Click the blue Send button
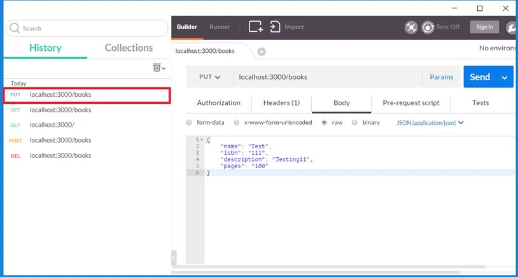The image size is (518, 277). click(x=480, y=77)
